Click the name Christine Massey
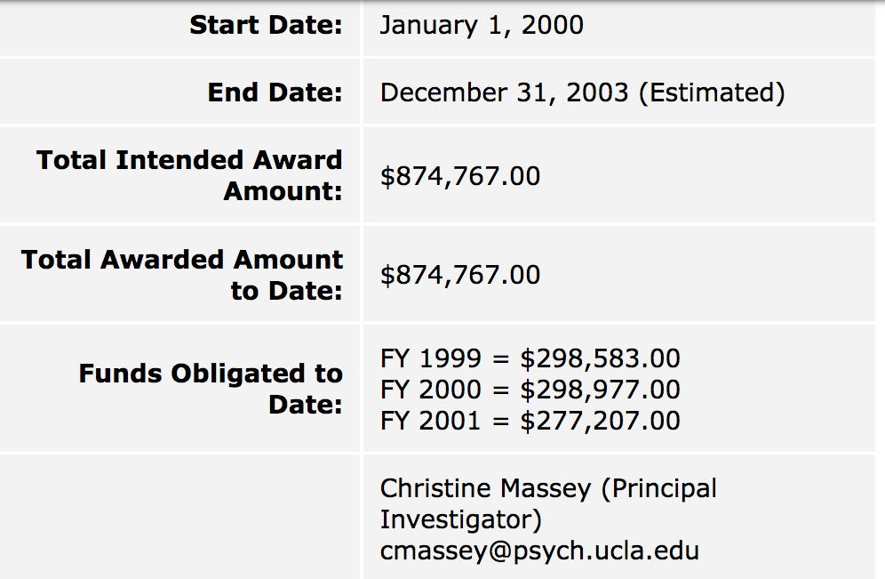Viewport: 885px width, 579px height. pyautogui.click(x=485, y=488)
